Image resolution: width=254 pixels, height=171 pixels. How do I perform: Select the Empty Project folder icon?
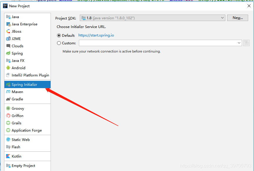8,165
